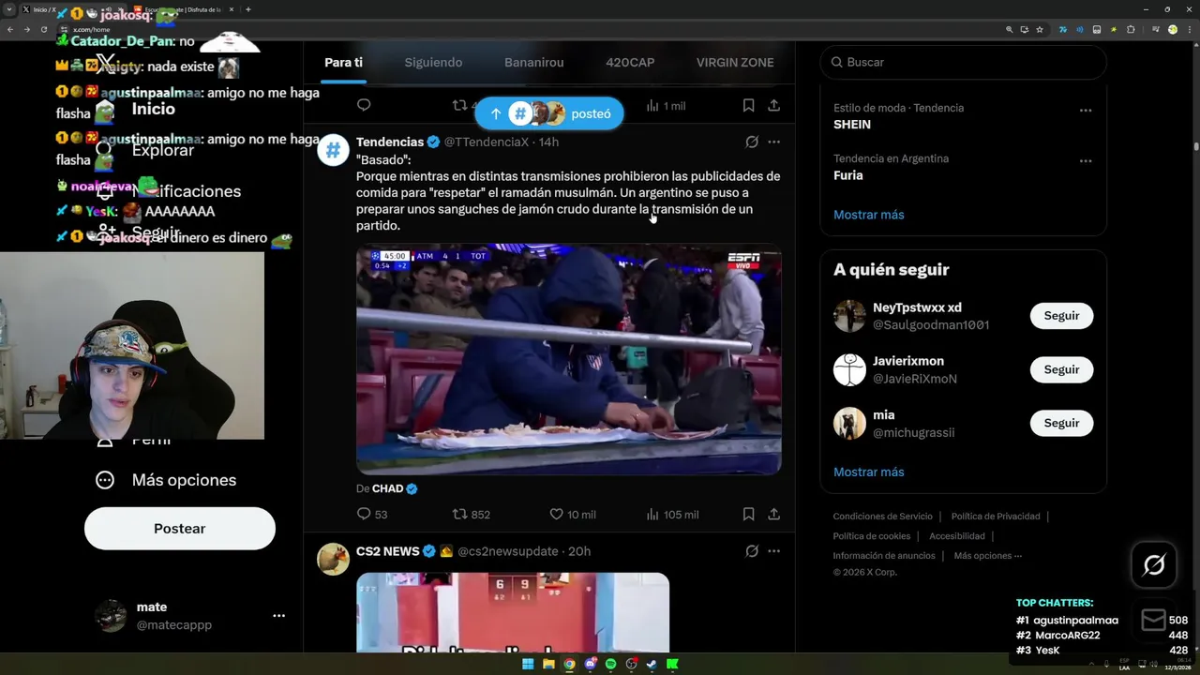
Task: Switch to Para ti tab
Action: click(x=343, y=62)
